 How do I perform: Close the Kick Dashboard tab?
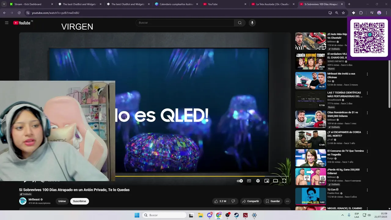click(52, 4)
